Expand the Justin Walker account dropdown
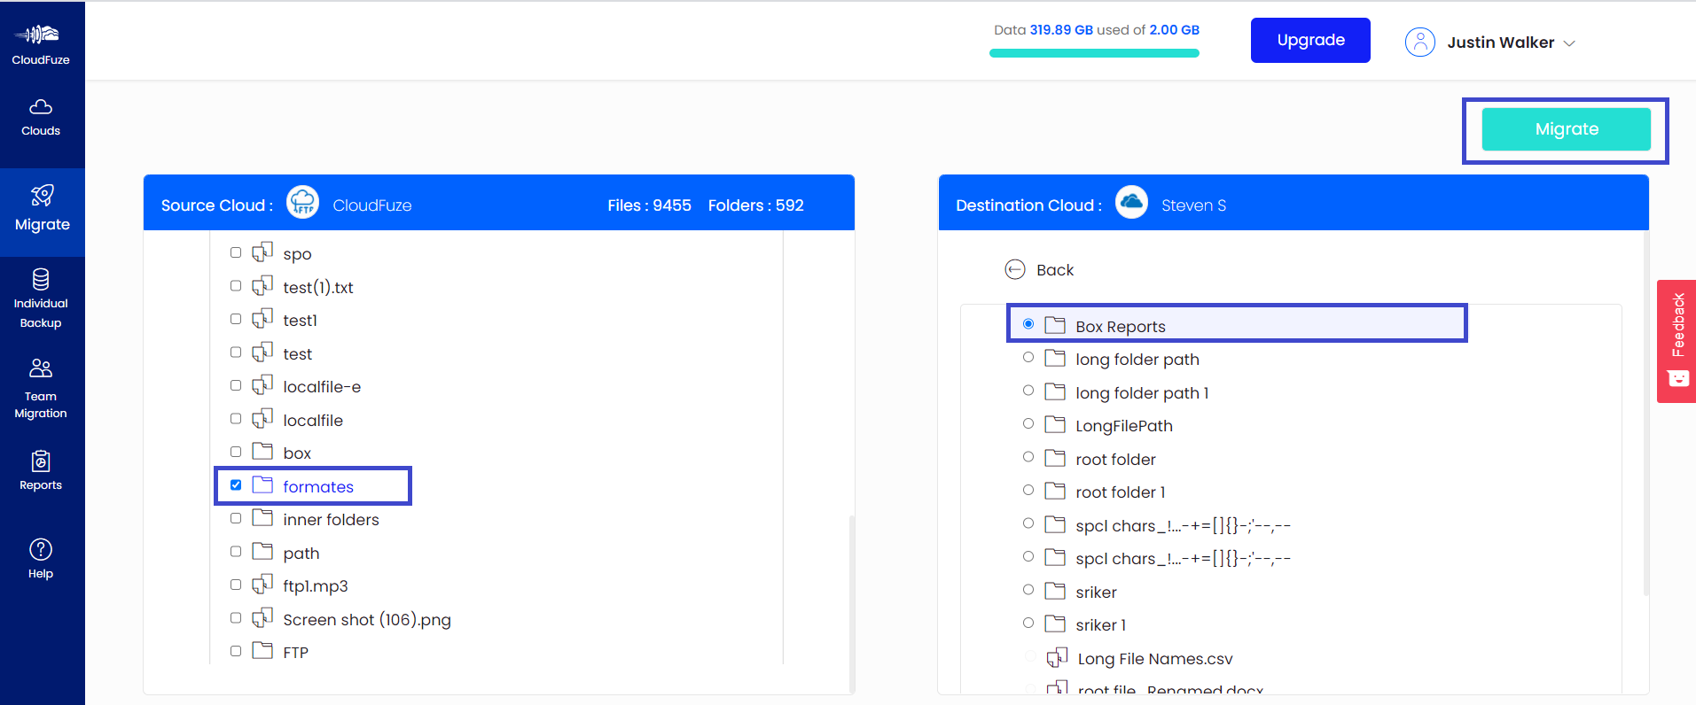The height and width of the screenshot is (705, 1696). (1569, 43)
